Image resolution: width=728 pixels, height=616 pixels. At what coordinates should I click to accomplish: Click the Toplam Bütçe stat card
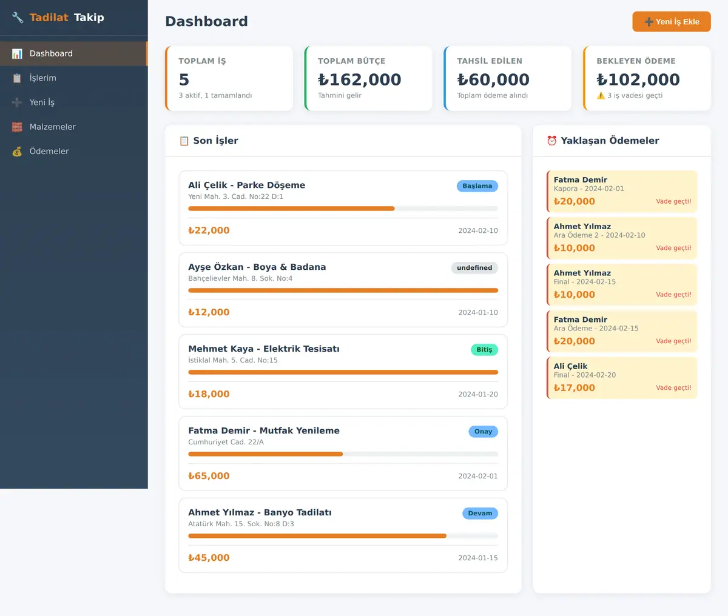point(368,79)
